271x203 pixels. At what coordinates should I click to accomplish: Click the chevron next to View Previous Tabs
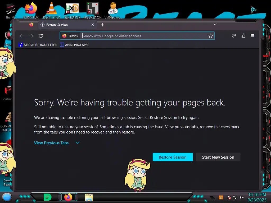[78, 143]
